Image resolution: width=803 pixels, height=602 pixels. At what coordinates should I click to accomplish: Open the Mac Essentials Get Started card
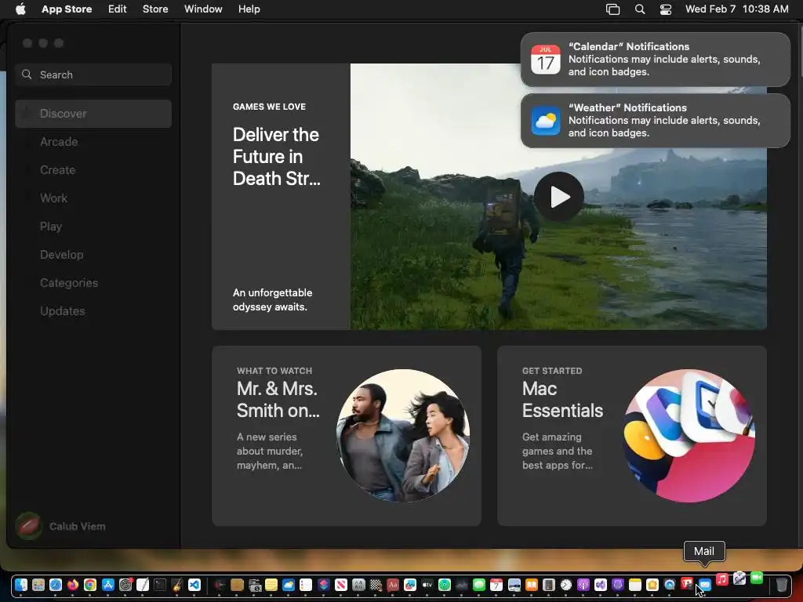tap(631, 436)
